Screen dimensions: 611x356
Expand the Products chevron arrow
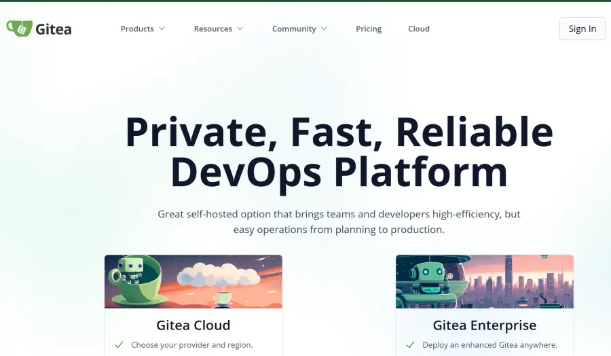point(162,29)
